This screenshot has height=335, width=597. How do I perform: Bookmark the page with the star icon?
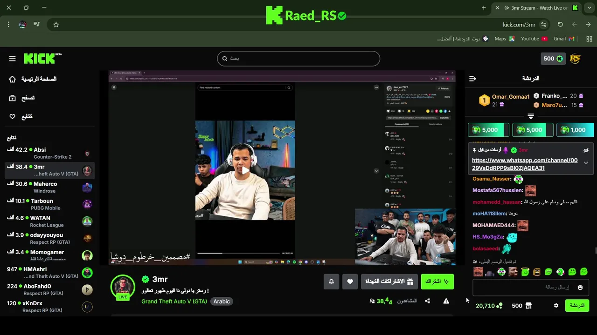56,25
